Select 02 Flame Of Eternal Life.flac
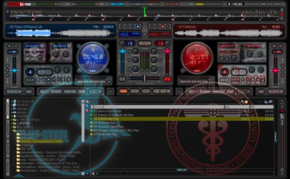 tap(113, 115)
